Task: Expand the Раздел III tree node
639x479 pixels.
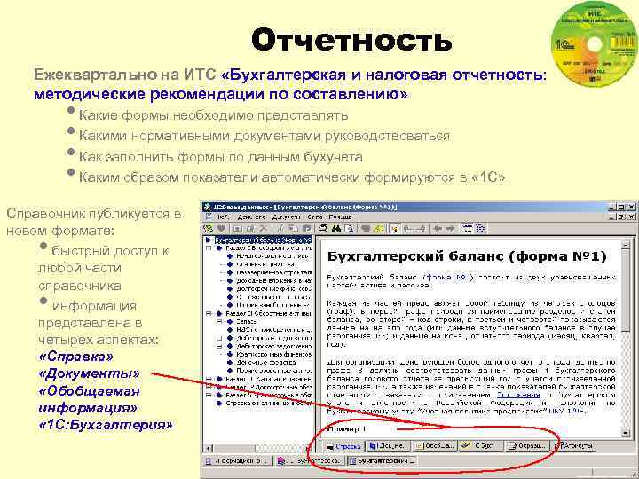Action: coord(209,379)
